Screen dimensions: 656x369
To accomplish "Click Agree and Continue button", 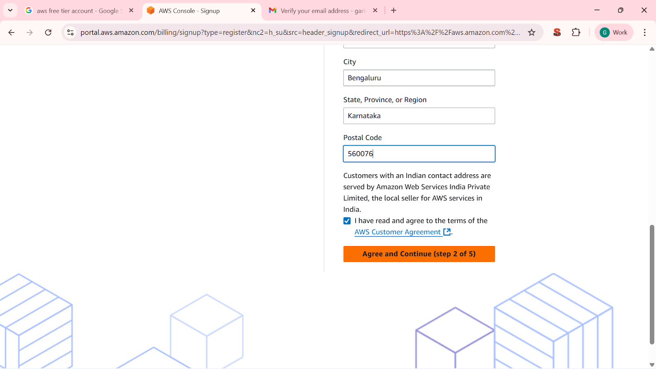I will 419,254.
